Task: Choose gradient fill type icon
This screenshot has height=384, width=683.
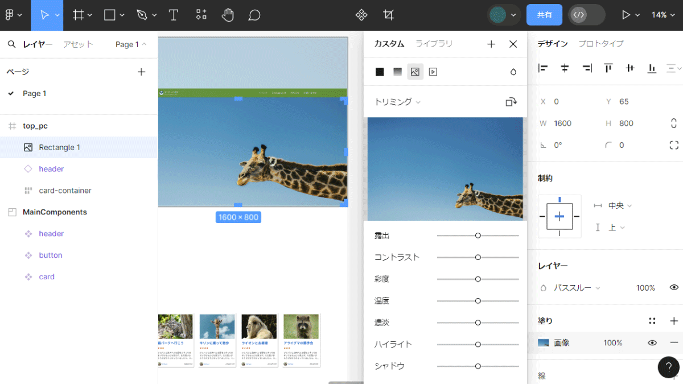Action: (x=397, y=72)
